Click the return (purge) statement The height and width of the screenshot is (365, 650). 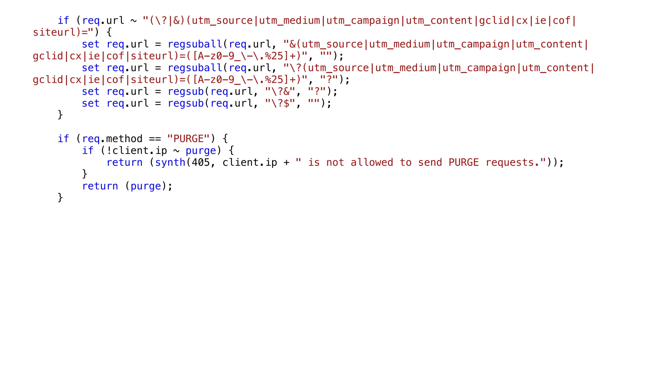point(127,186)
